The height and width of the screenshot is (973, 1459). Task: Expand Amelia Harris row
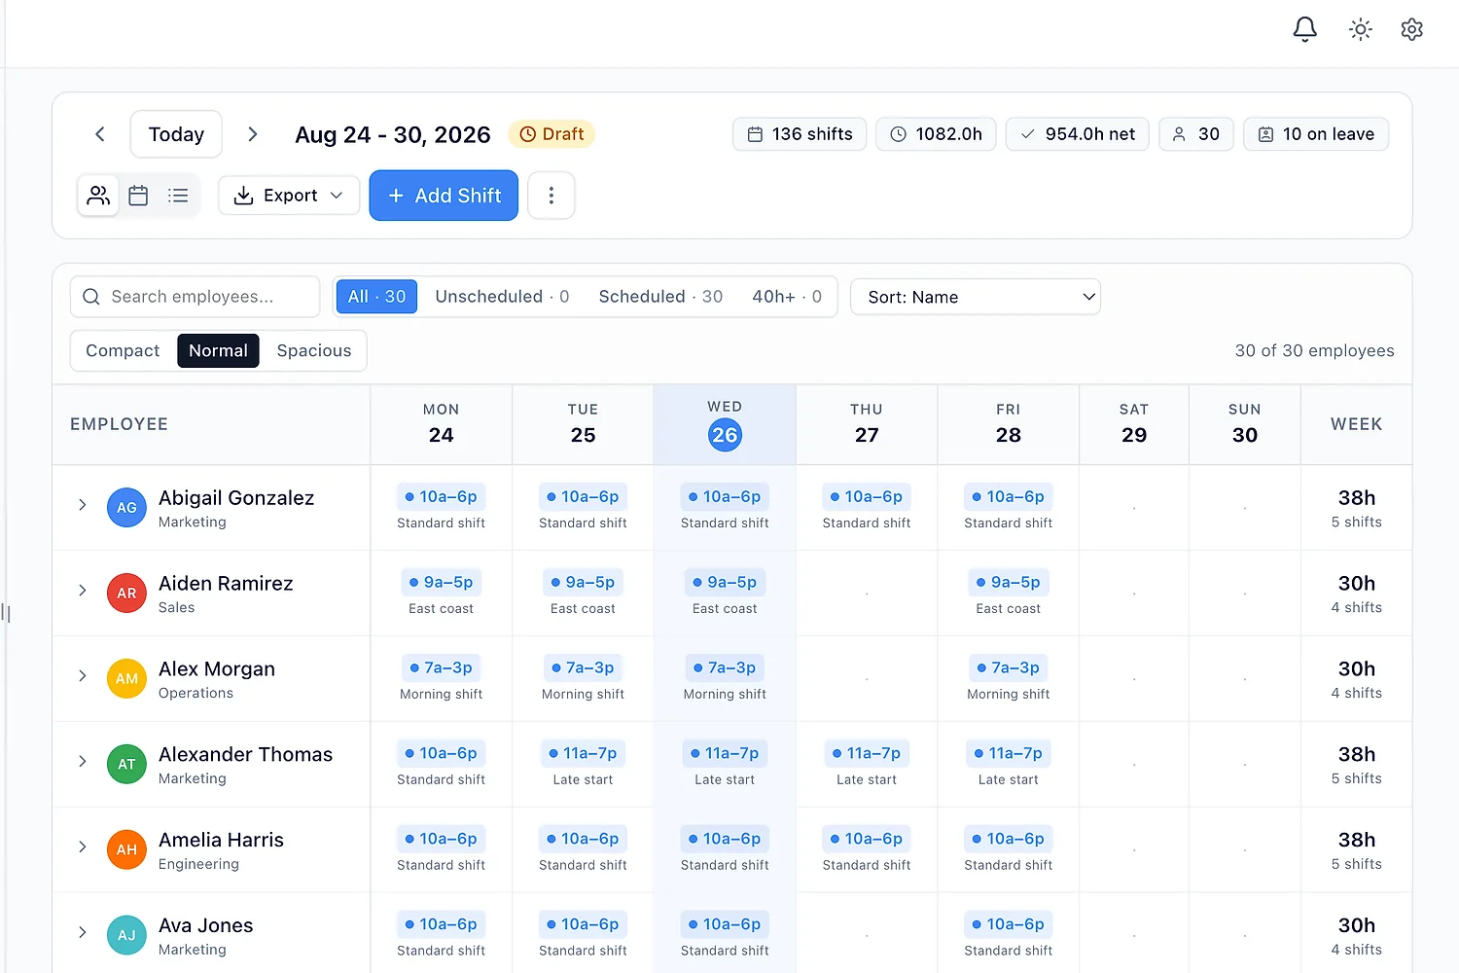click(x=83, y=847)
